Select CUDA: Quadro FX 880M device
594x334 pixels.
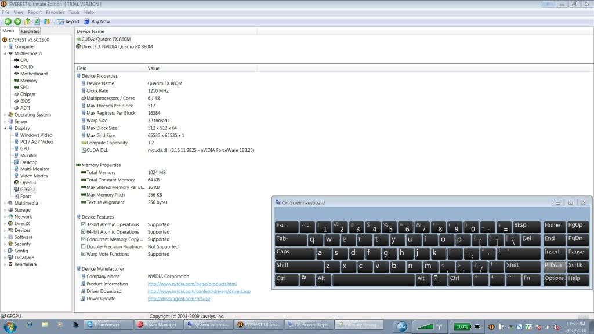tap(106, 39)
